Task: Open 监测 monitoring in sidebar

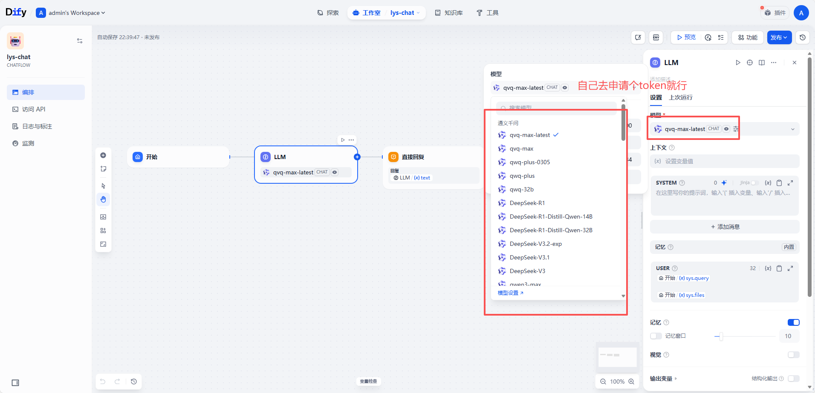Action: pos(46,143)
